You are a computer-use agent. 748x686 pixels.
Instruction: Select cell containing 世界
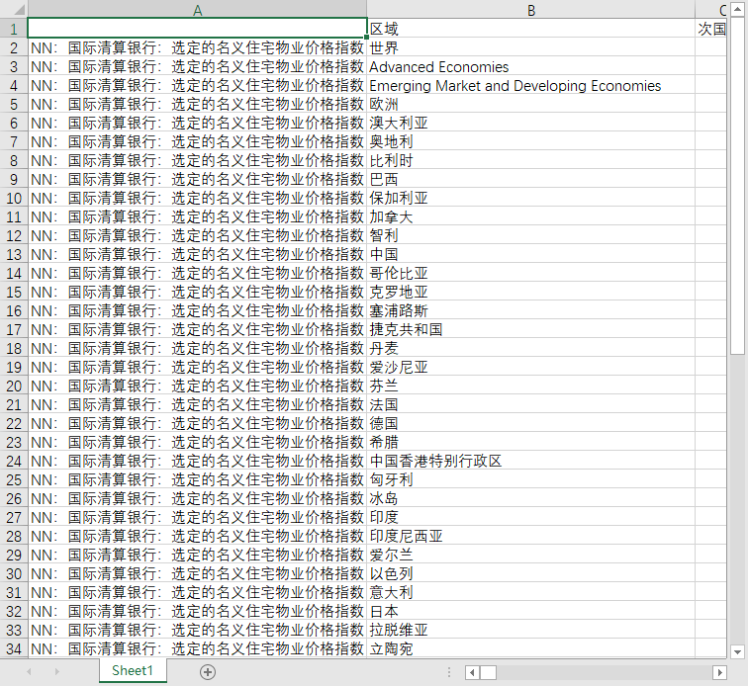(x=531, y=47)
